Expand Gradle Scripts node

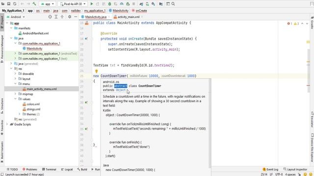click(7, 124)
